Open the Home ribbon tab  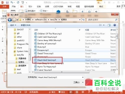tap(13, 6)
